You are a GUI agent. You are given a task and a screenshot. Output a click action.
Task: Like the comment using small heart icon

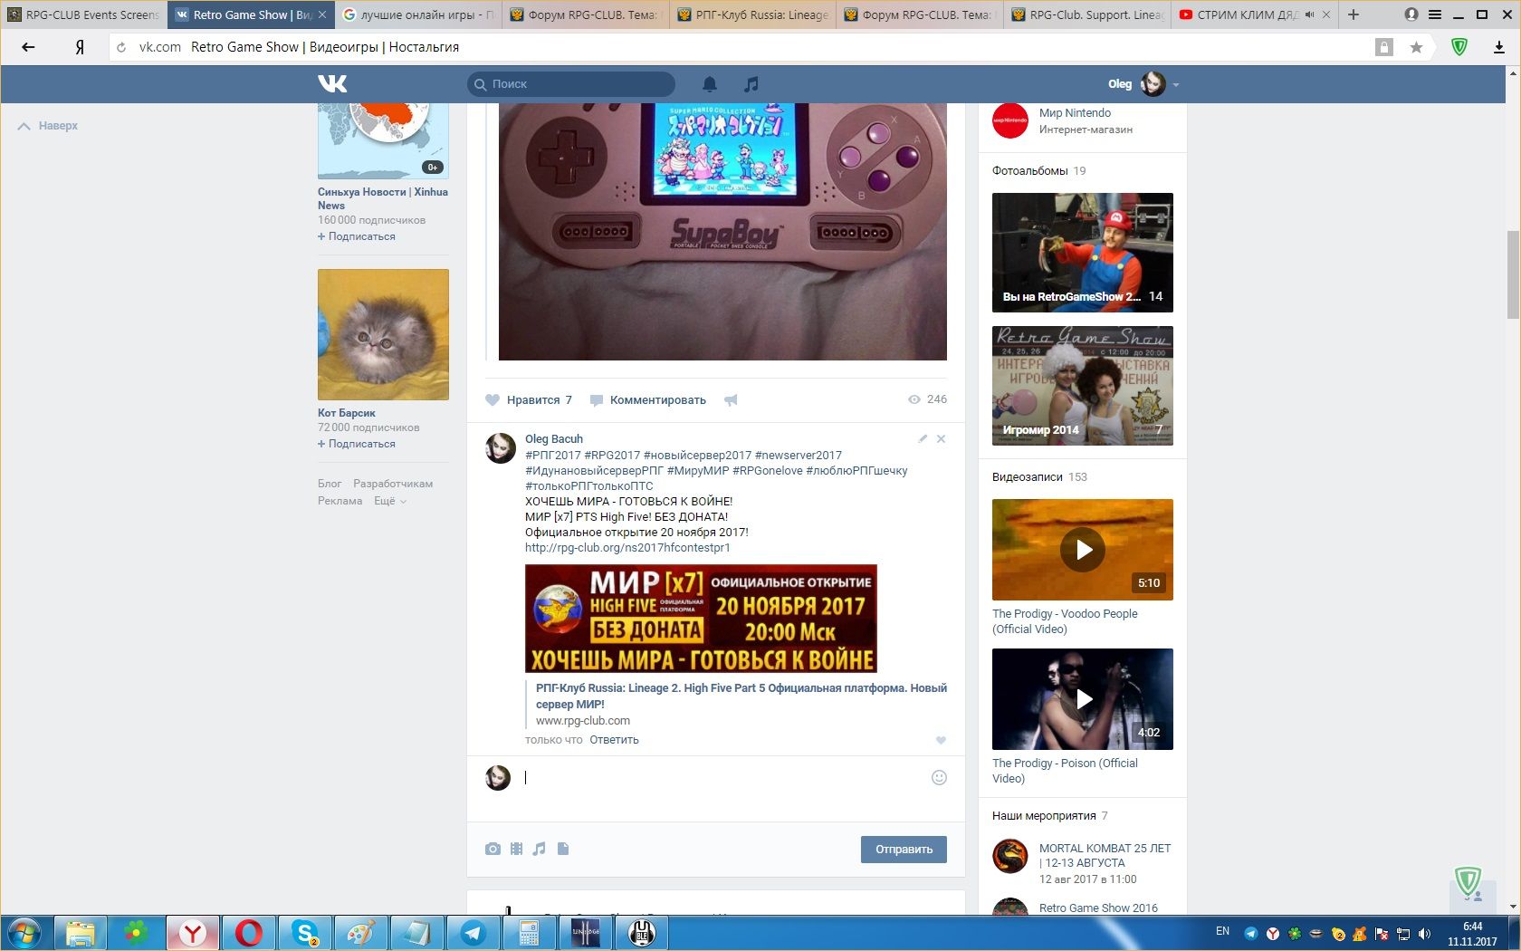(x=941, y=740)
